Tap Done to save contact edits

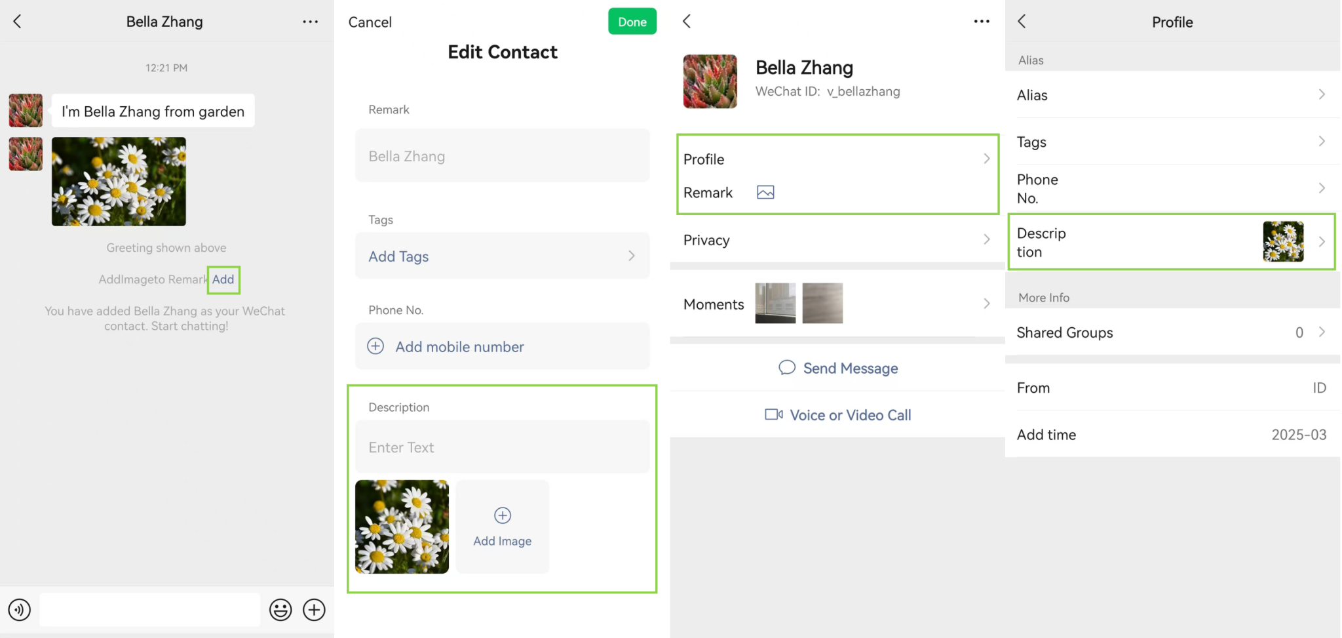(x=632, y=21)
